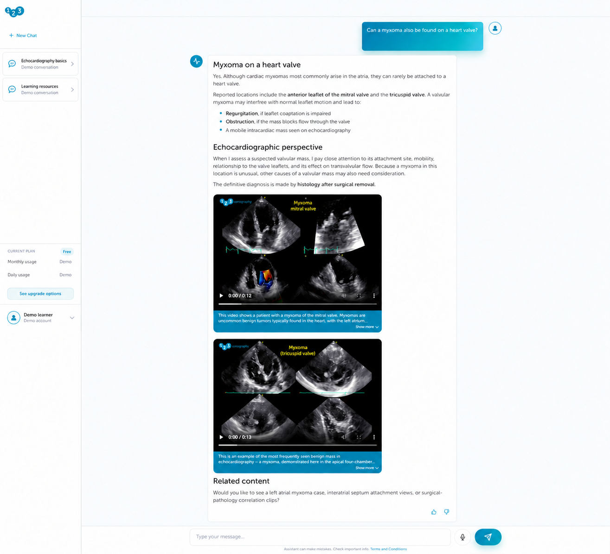Click the Related content heading

point(241,481)
